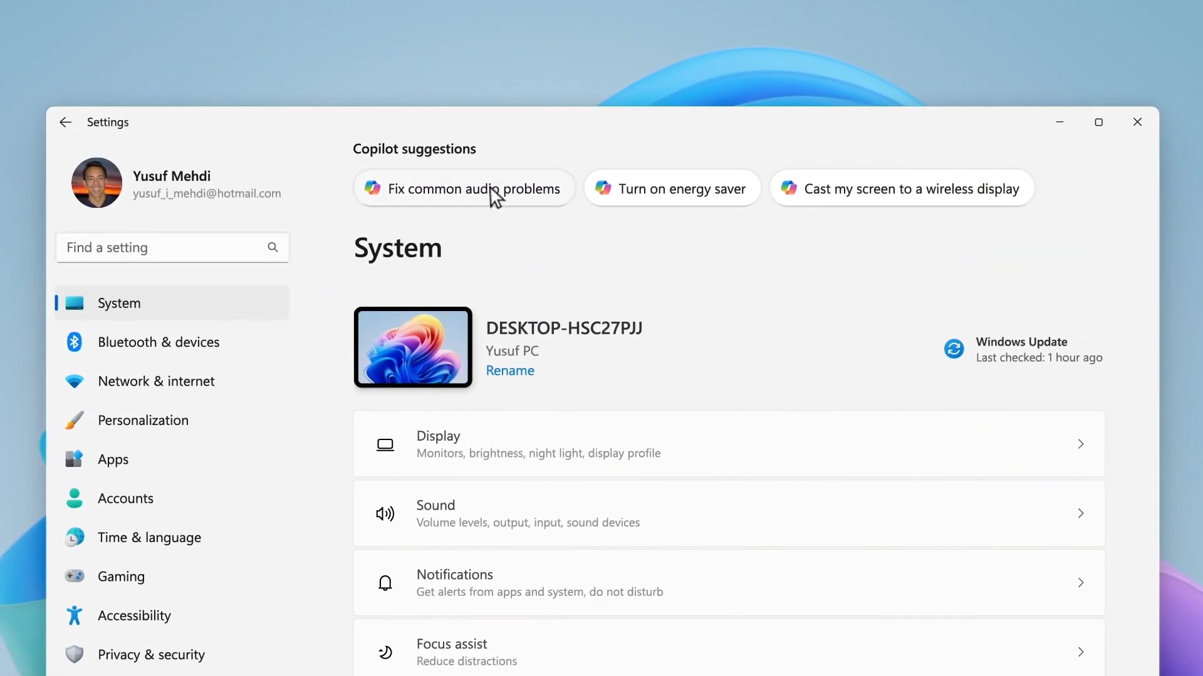Viewport: 1203px width, 676px height.
Task: Click the Network & internet Wi-Fi icon
Action: tap(75, 381)
